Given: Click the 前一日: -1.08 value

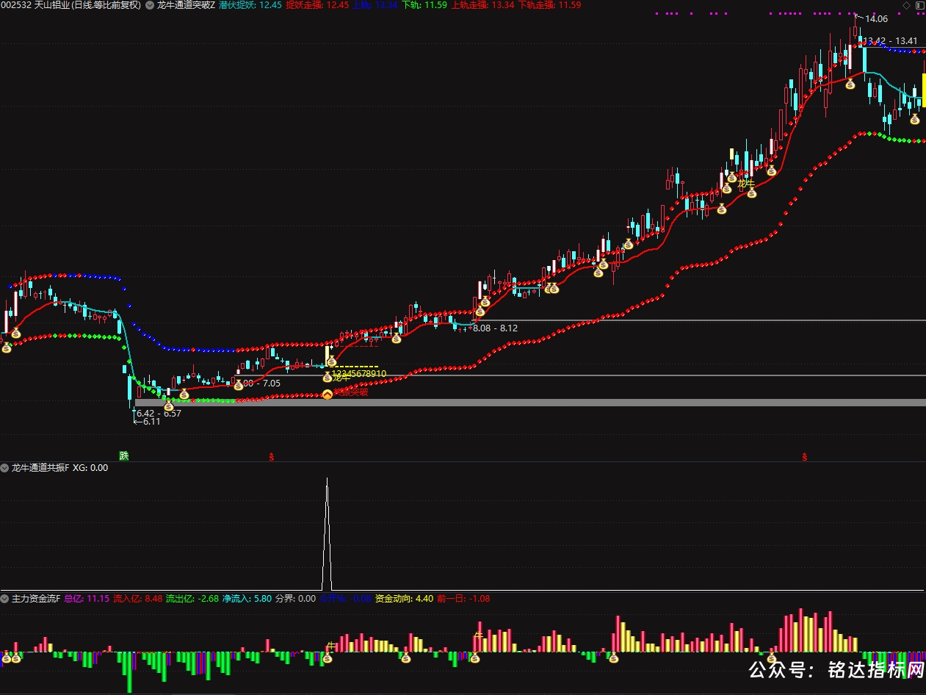Looking at the screenshot, I should click(x=463, y=599).
